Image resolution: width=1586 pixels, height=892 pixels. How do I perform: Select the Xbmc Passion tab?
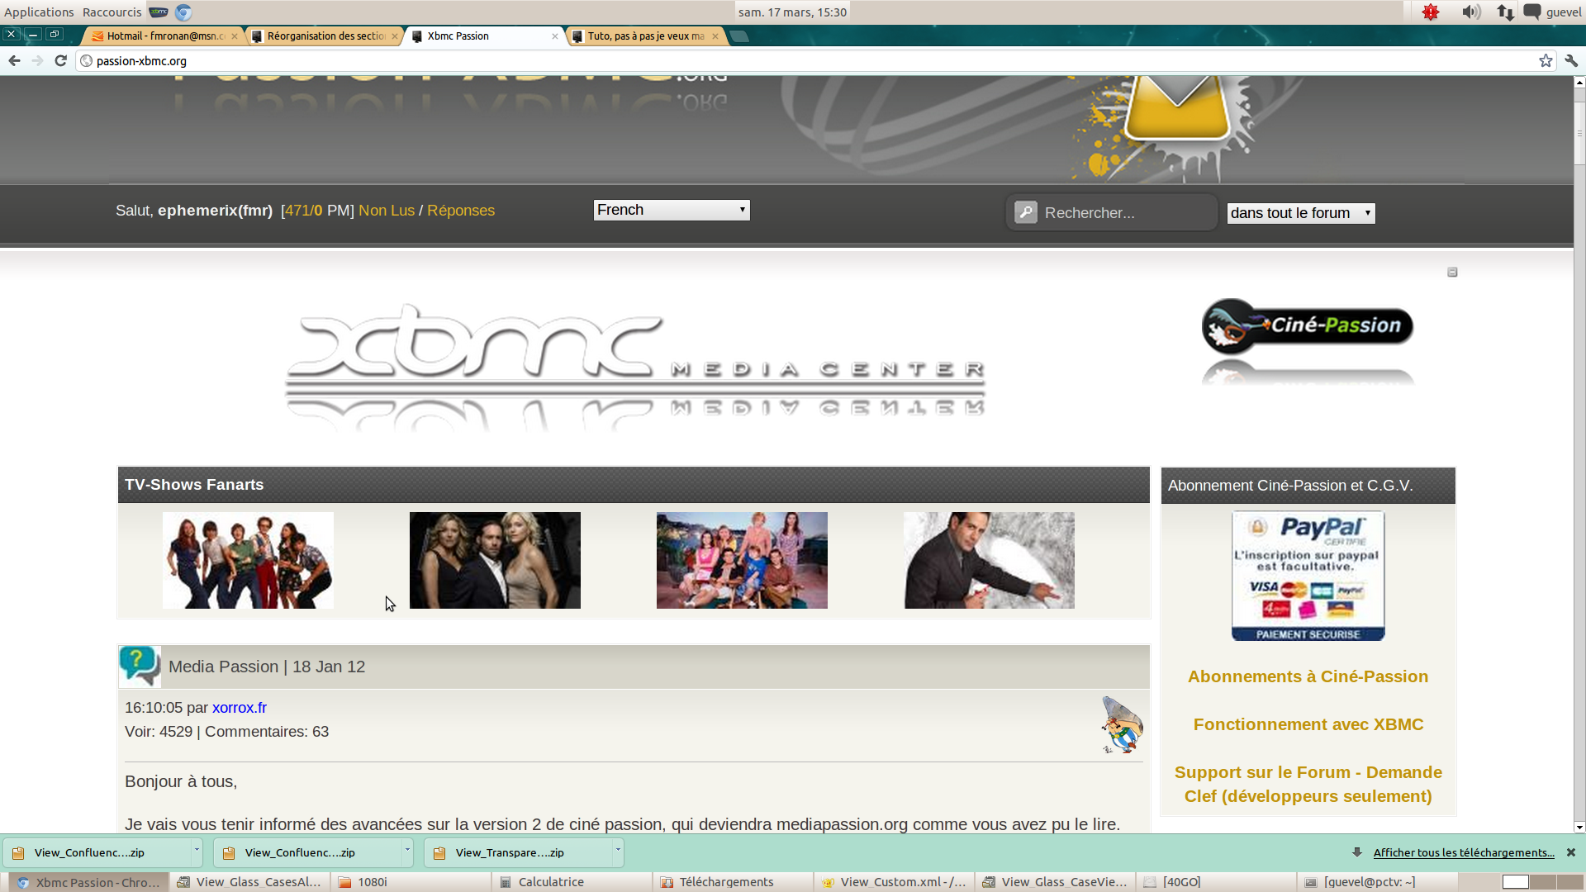pyautogui.click(x=484, y=36)
